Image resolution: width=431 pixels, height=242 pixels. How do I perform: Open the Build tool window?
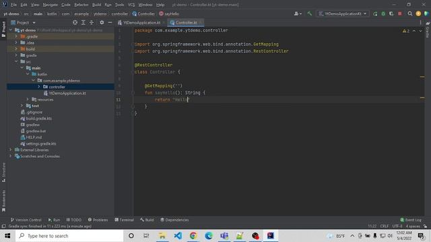coord(147,220)
